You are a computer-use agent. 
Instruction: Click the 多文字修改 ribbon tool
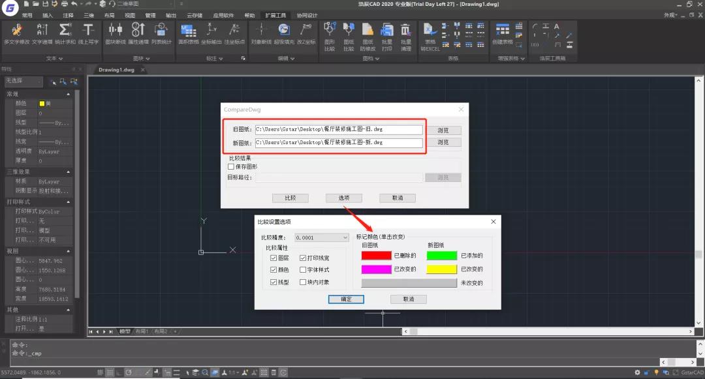click(16, 33)
